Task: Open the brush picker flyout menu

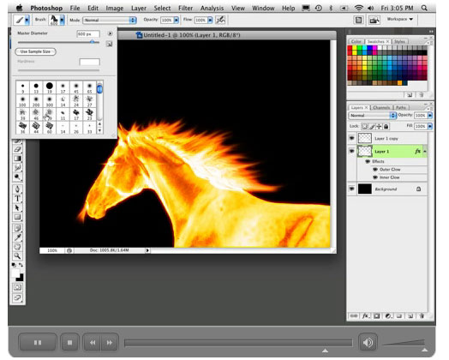Action: point(110,33)
